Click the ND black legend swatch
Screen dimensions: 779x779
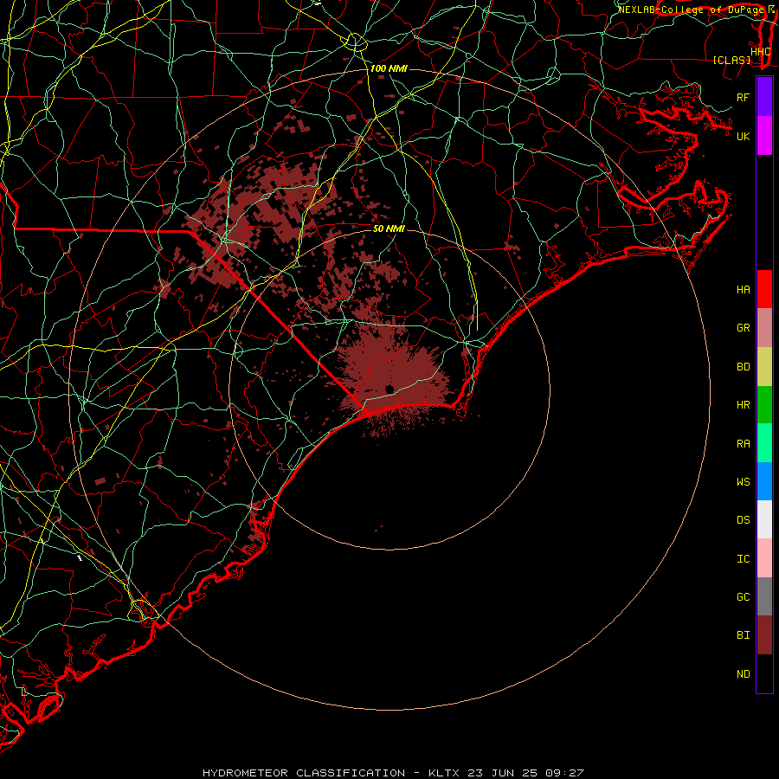(x=764, y=673)
